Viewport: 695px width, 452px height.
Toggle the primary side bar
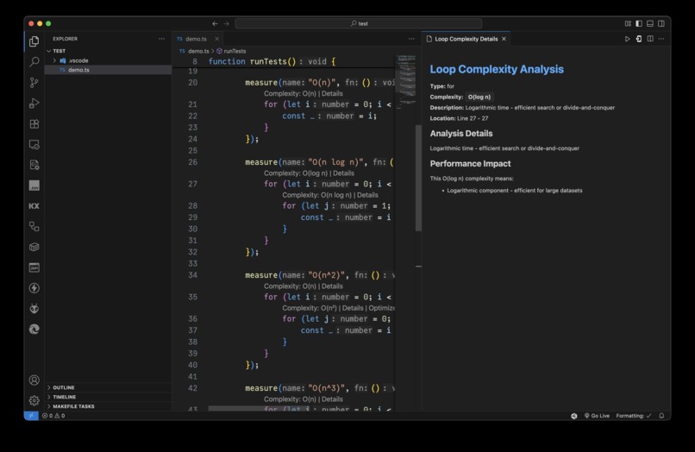point(639,23)
